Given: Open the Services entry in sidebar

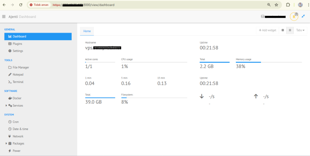Looking at the screenshot, I should pyautogui.click(x=16, y=105).
